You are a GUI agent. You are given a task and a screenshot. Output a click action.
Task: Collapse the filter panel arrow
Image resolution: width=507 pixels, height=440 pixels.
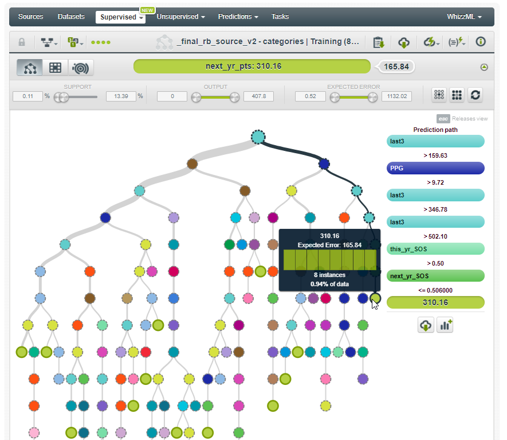[x=484, y=67]
